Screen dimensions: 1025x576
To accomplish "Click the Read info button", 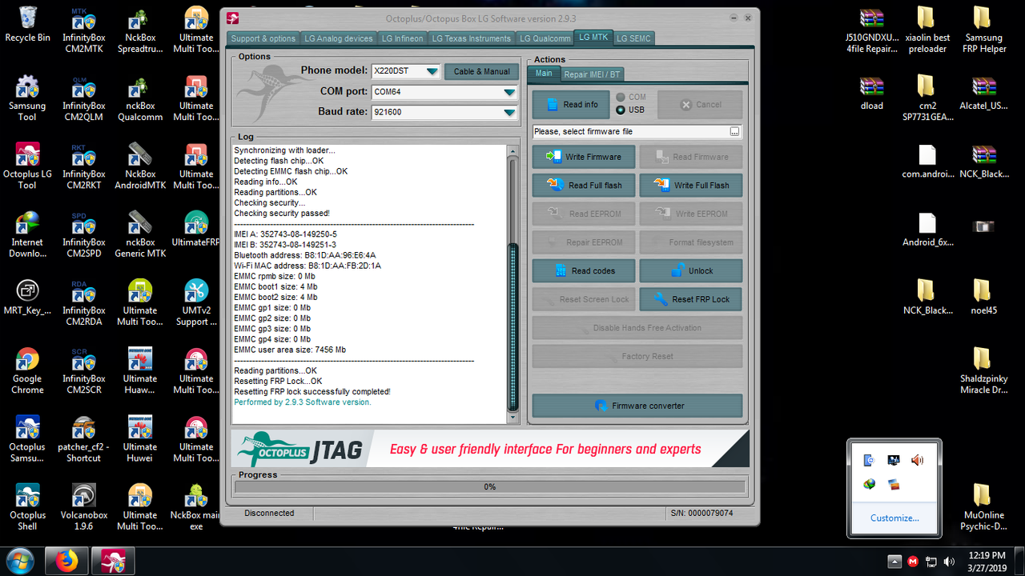I will click(571, 105).
